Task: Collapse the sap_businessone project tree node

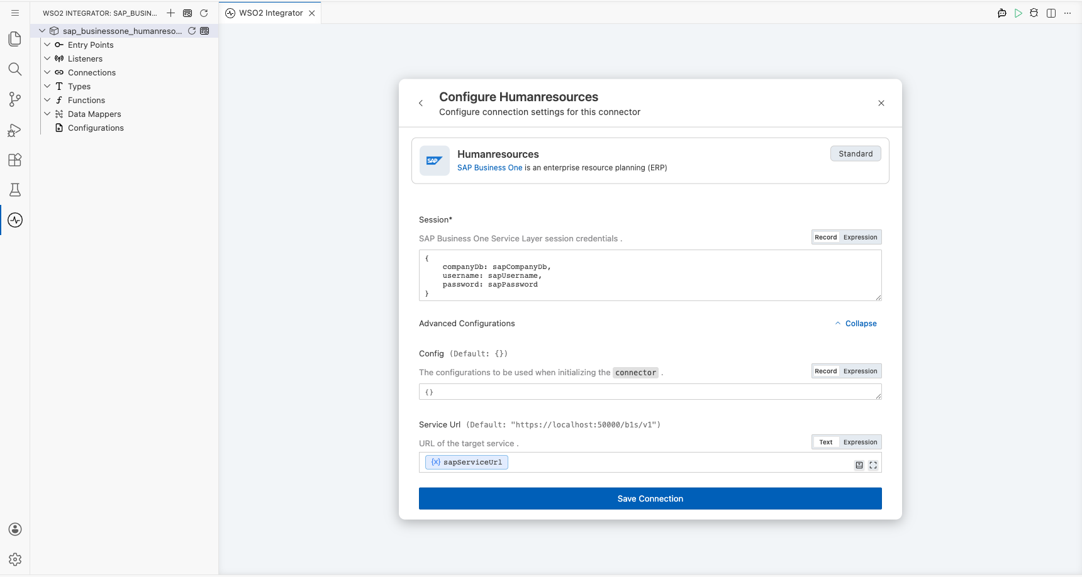Action: coord(42,31)
